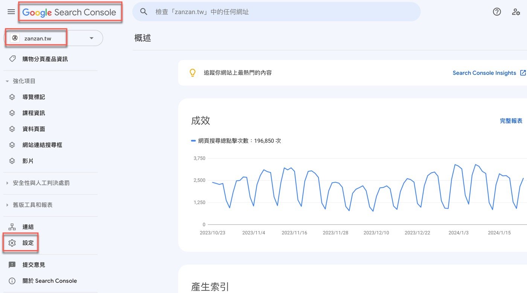This screenshot has height=293, width=527.
Task: Click the 成效 card title
Action: [201, 121]
